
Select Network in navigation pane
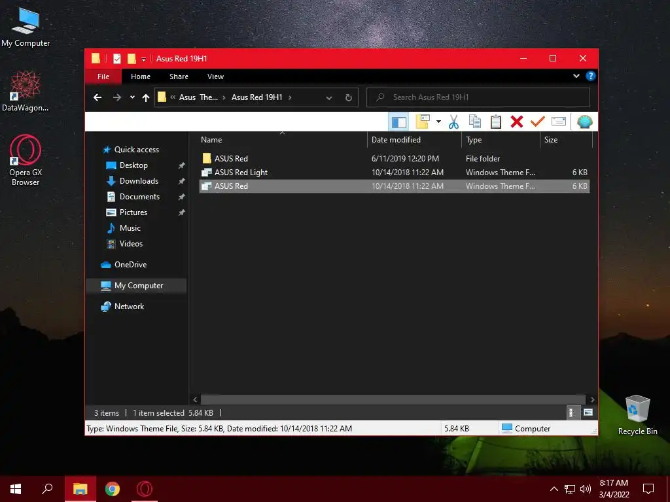[x=129, y=307]
